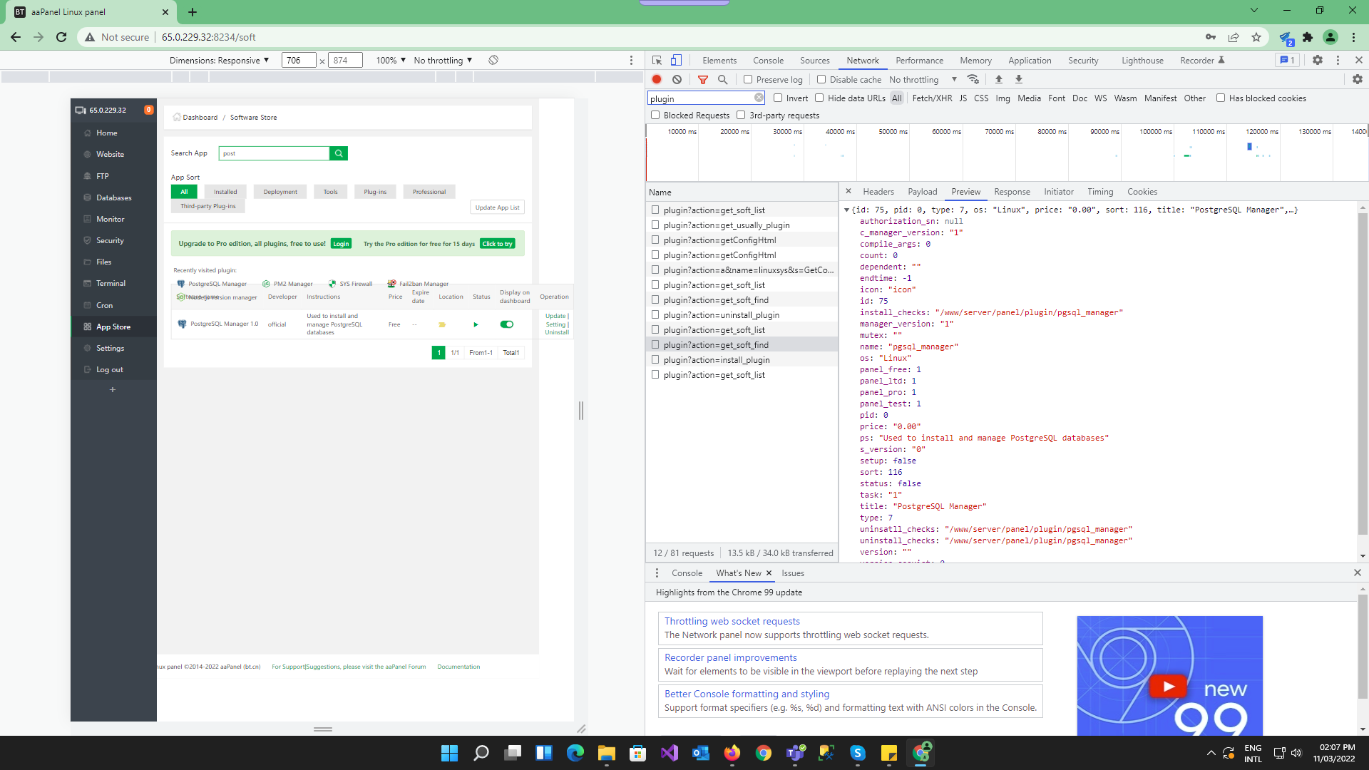1369x770 pixels.
Task: Collapse the JSON preview root object
Action: pyautogui.click(x=846, y=210)
